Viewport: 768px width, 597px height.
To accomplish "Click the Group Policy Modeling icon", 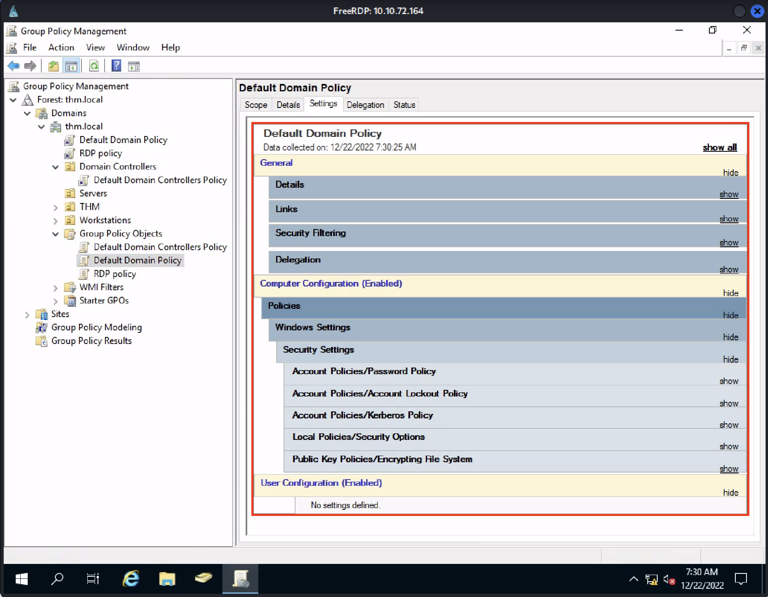I will 41,327.
